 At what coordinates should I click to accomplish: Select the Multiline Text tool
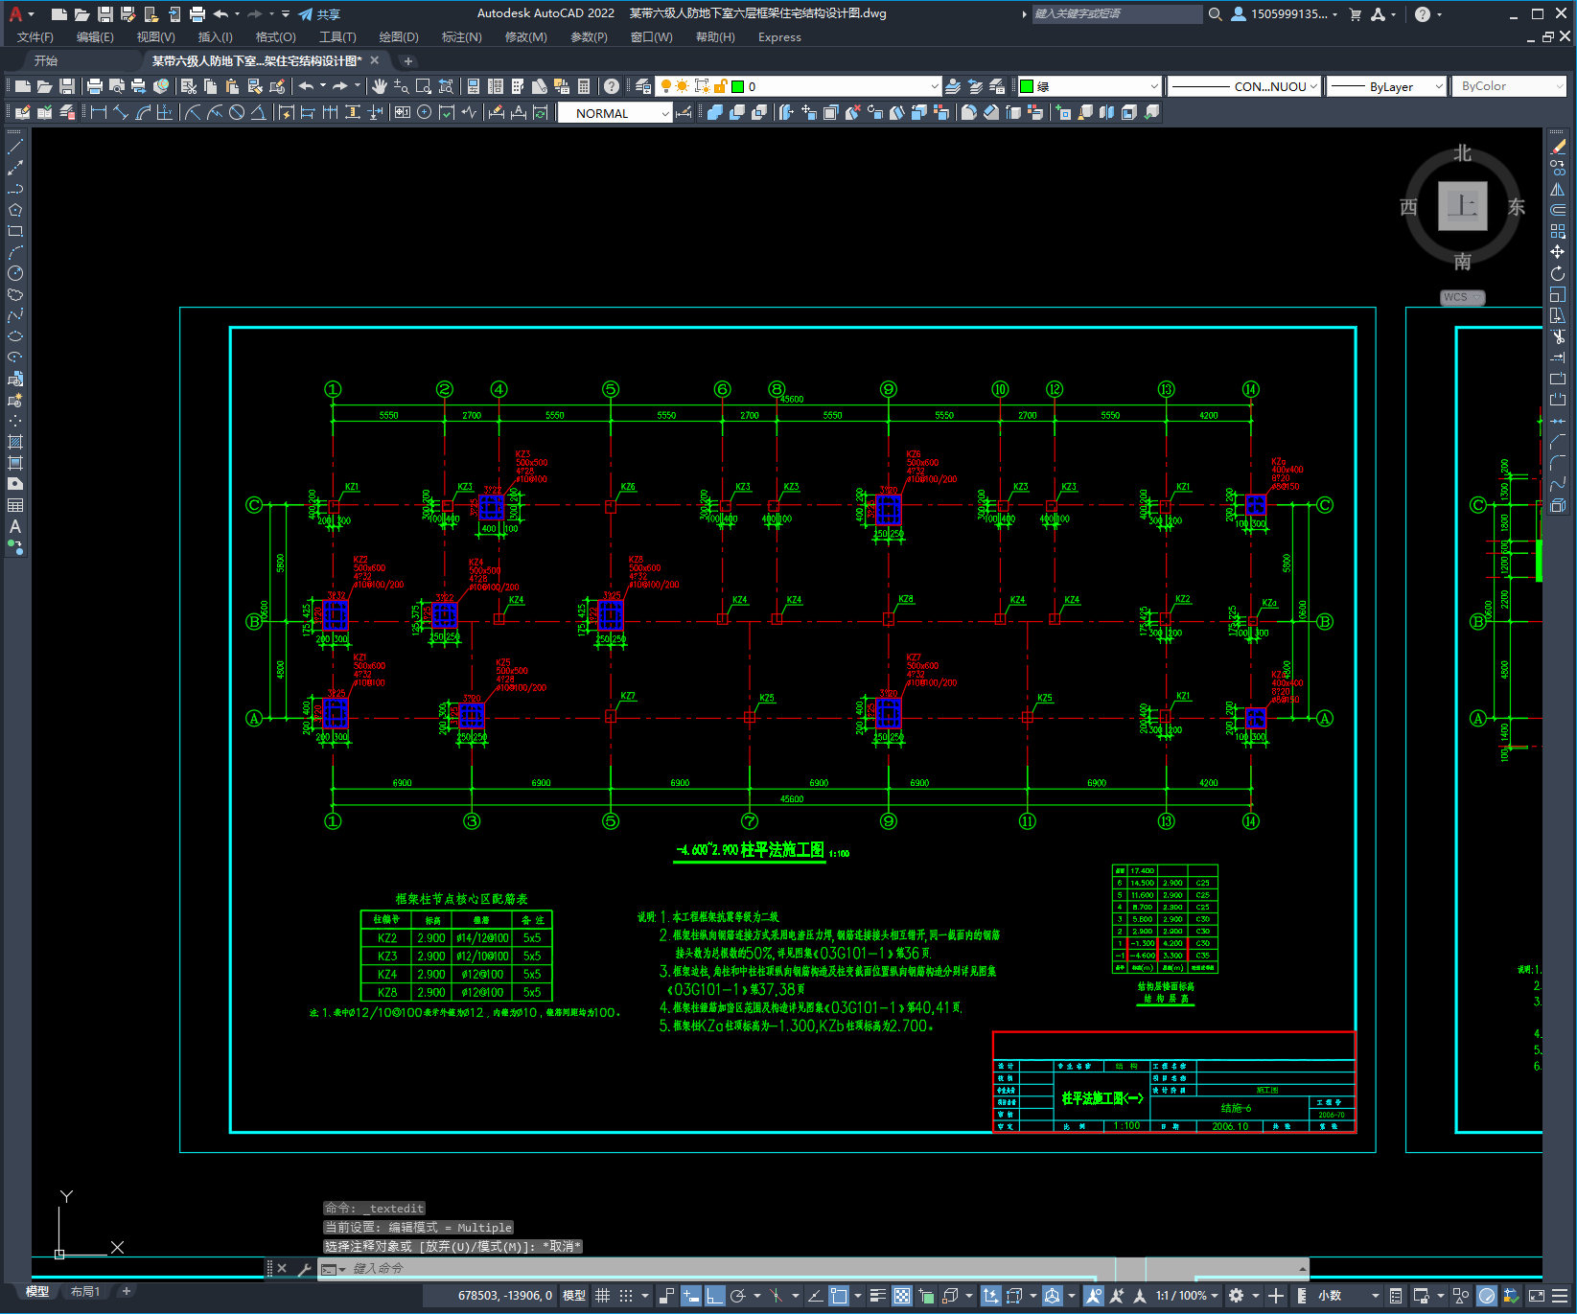pyautogui.click(x=15, y=526)
